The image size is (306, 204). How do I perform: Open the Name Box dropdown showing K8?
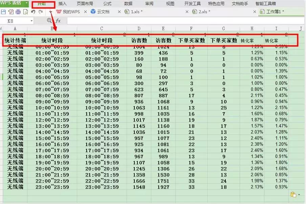coord(31,21)
